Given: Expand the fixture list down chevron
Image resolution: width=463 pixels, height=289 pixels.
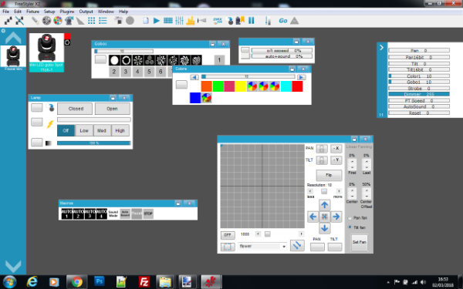Looking at the screenshot, I should [13, 267].
